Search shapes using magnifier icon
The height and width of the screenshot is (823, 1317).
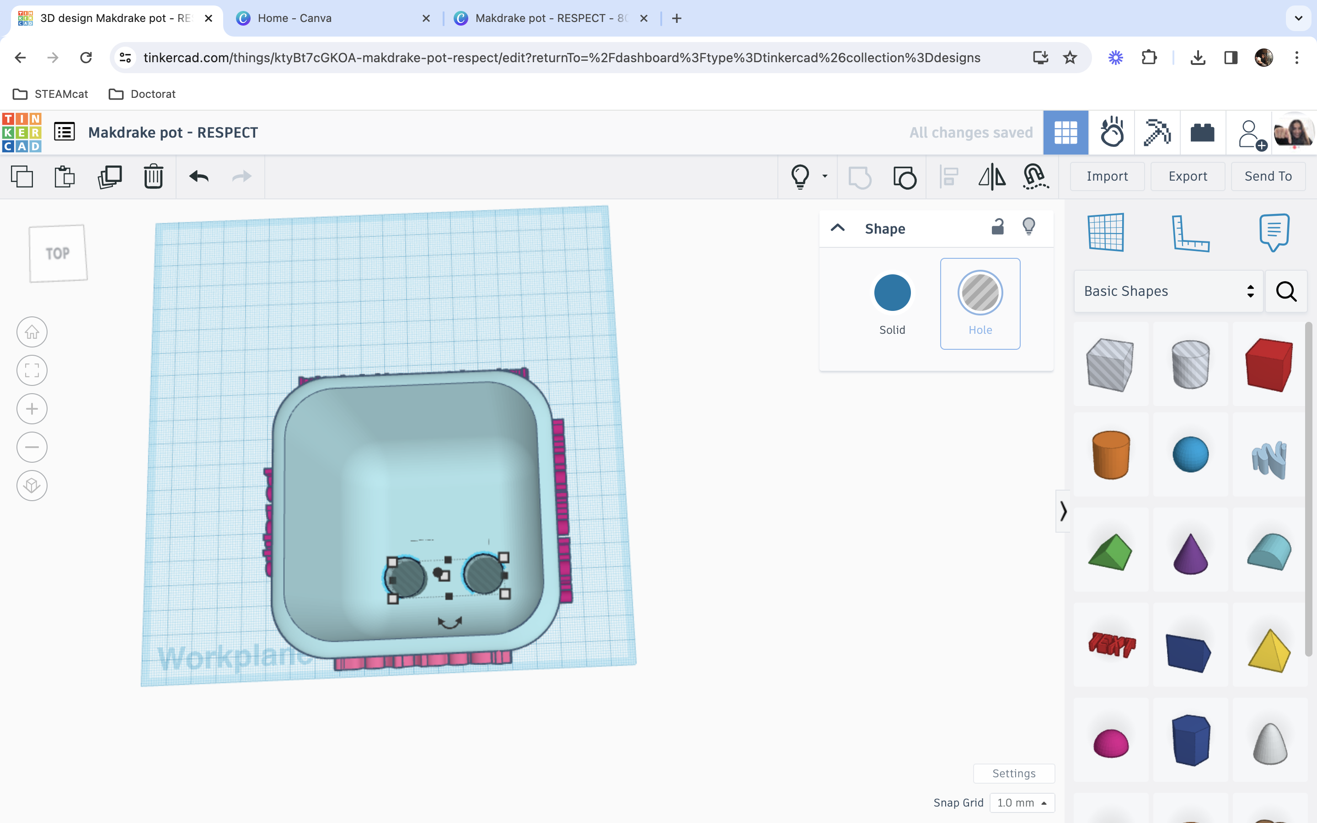(1288, 290)
